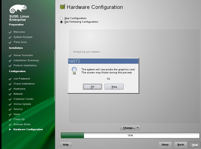Select Customer Center step label
This screenshot has width=201, height=149.
coord(24,99)
